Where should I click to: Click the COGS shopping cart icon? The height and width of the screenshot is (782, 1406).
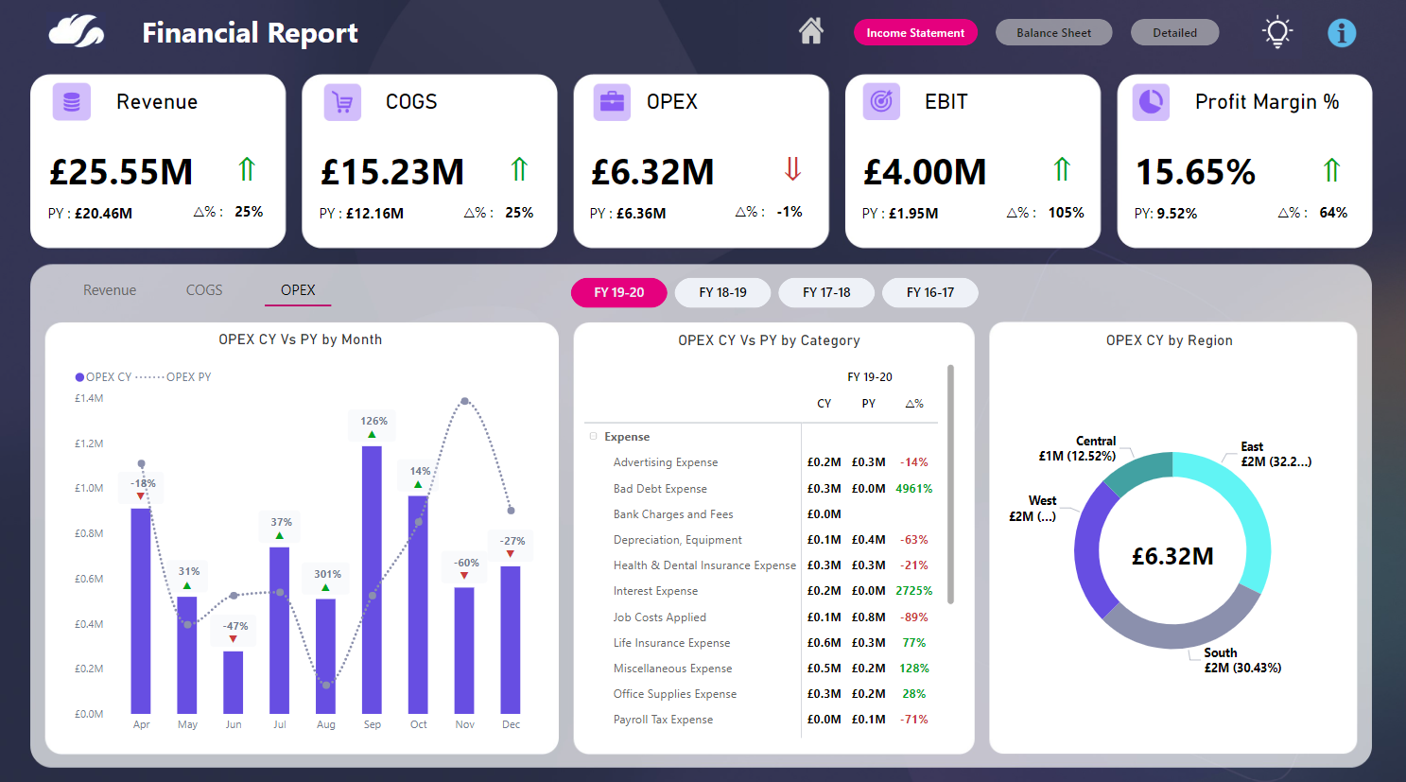pyautogui.click(x=343, y=102)
